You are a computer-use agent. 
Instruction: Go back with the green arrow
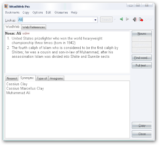coord(121,19)
